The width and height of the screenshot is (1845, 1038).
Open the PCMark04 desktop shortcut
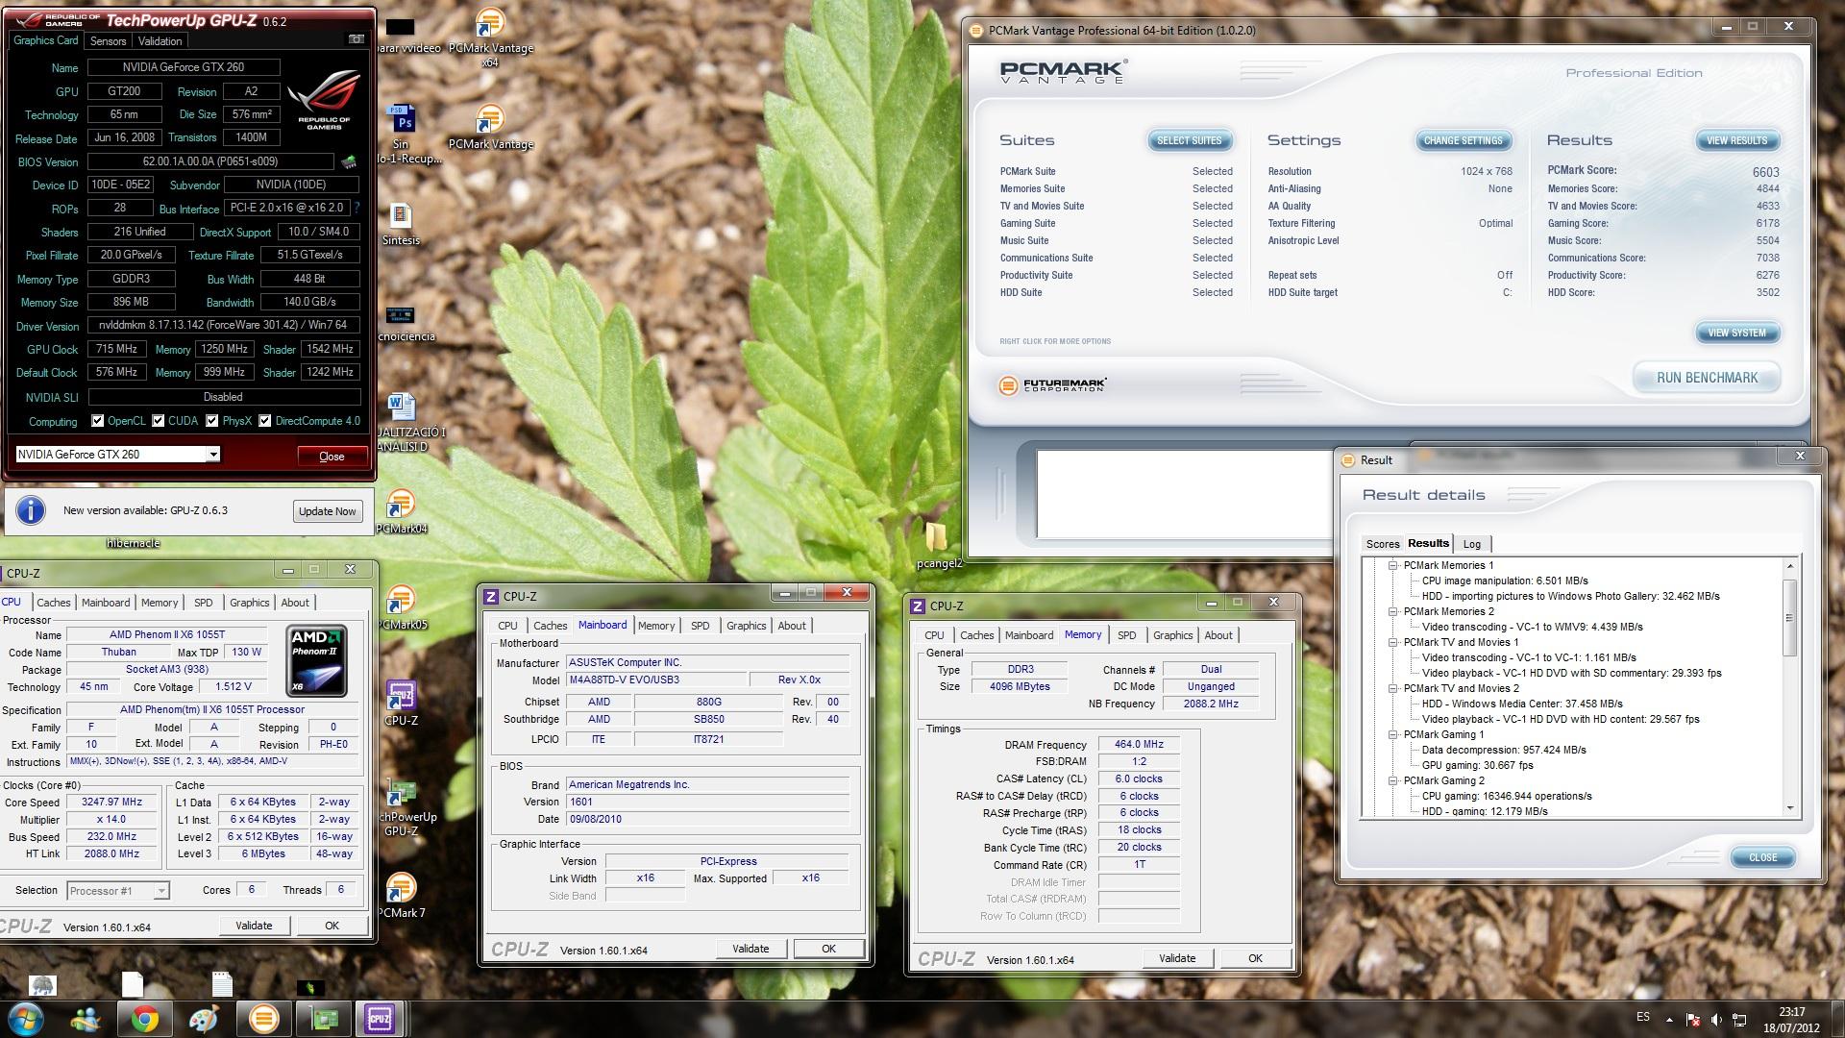pos(401,511)
